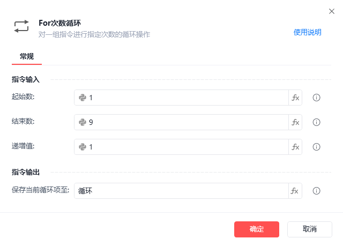Click the For次数循环 loop icon

point(21,27)
